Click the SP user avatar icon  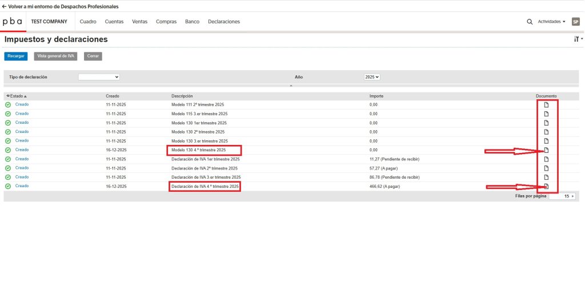[x=575, y=22]
